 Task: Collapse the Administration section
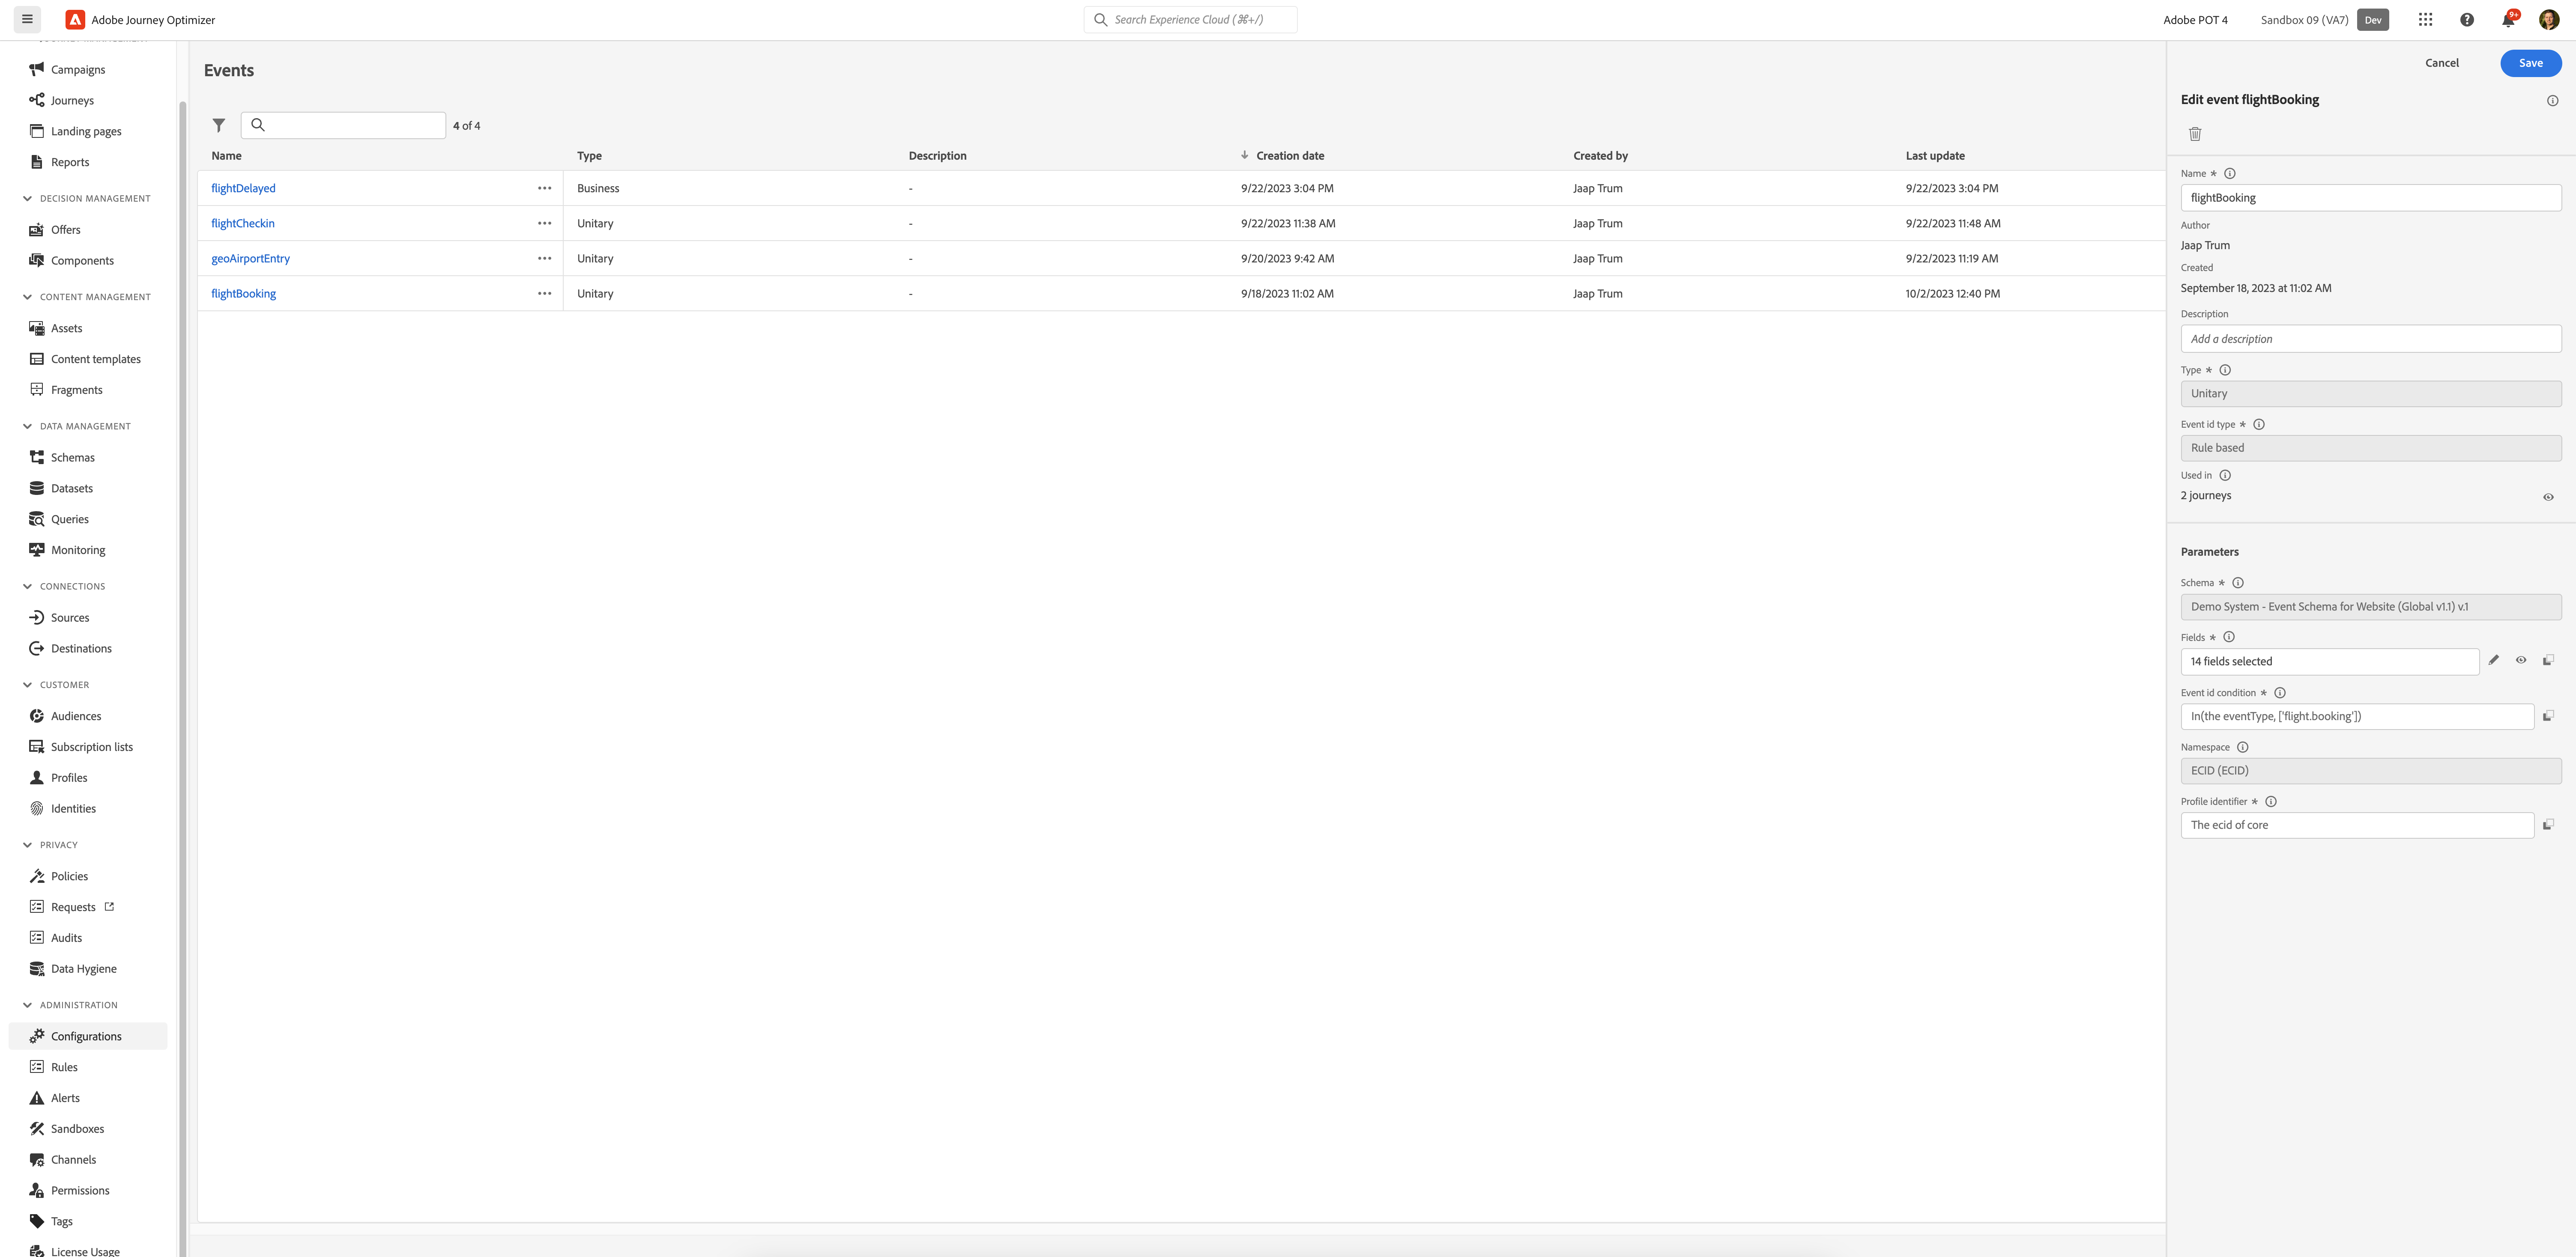click(27, 1005)
